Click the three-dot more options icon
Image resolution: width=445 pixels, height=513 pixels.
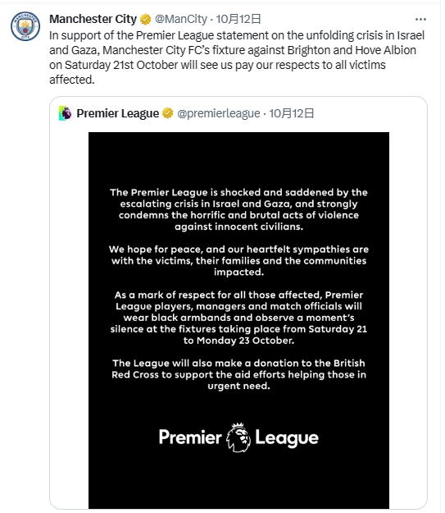click(x=420, y=20)
